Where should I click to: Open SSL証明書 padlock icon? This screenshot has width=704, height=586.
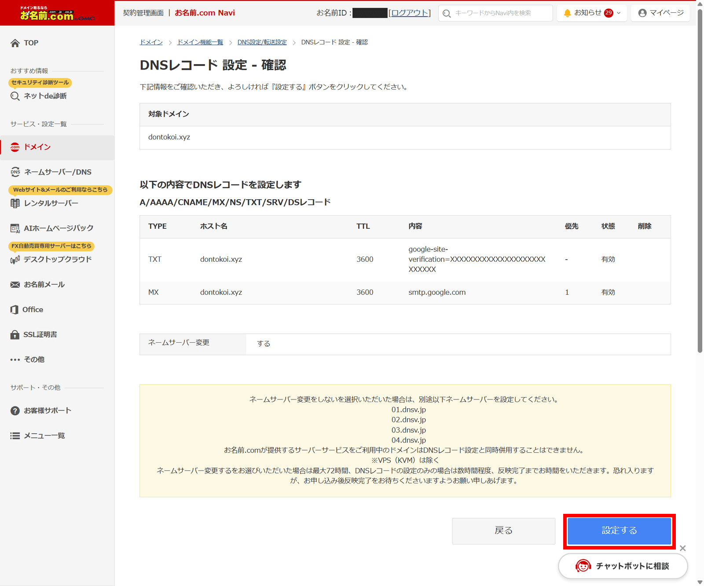(15, 335)
